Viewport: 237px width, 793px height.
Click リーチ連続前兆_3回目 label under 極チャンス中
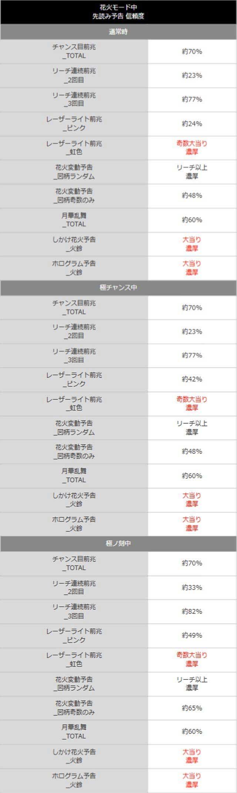pos(74,355)
